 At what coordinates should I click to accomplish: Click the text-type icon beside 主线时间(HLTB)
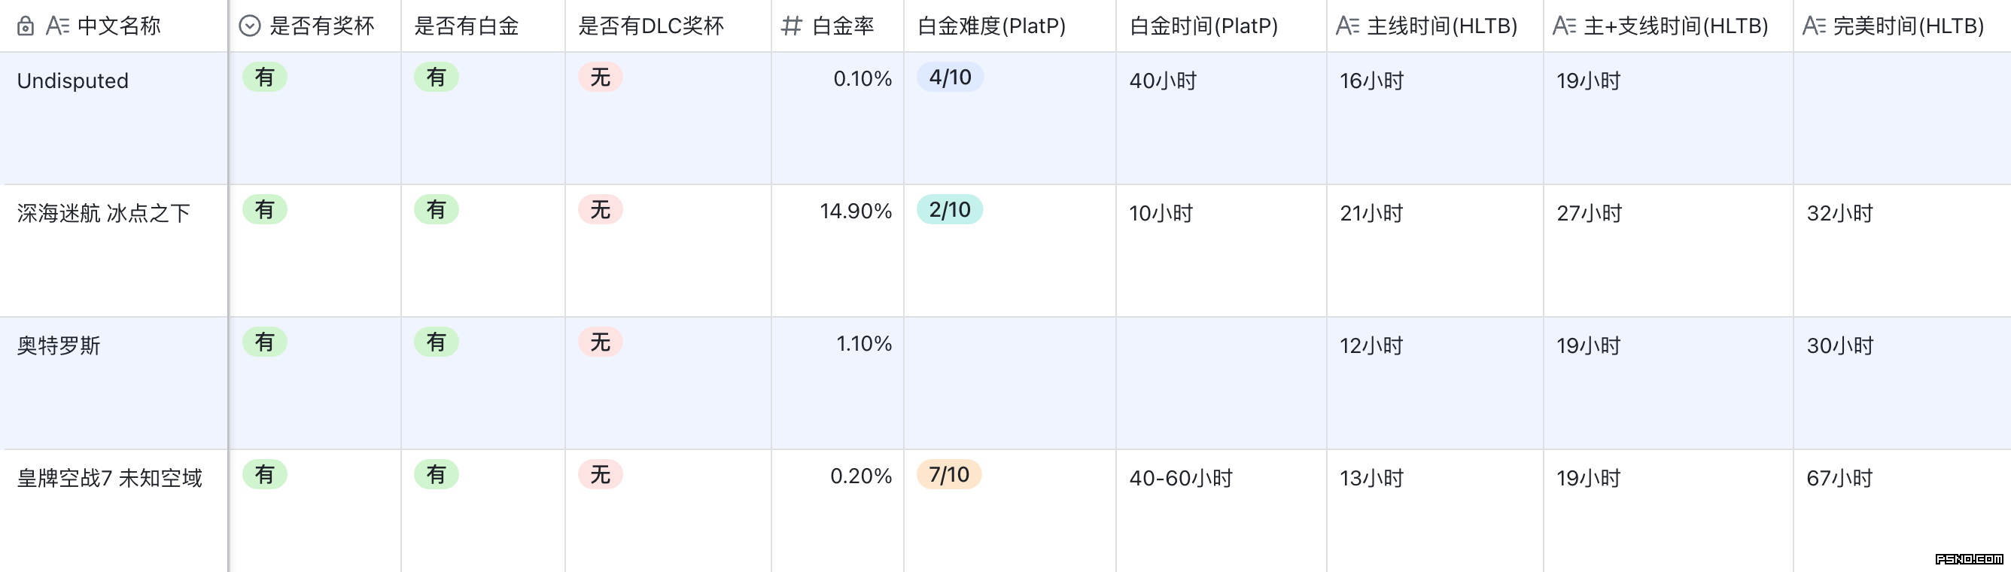pyautogui.click(x=1347, y=26)
